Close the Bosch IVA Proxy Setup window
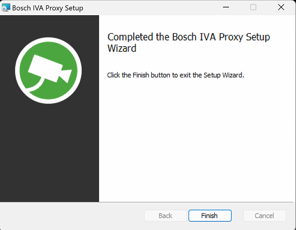This screenshot has width=296, height=230. 281,8
